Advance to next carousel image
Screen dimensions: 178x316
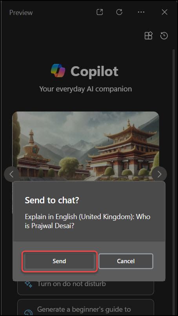click(159, 174)
